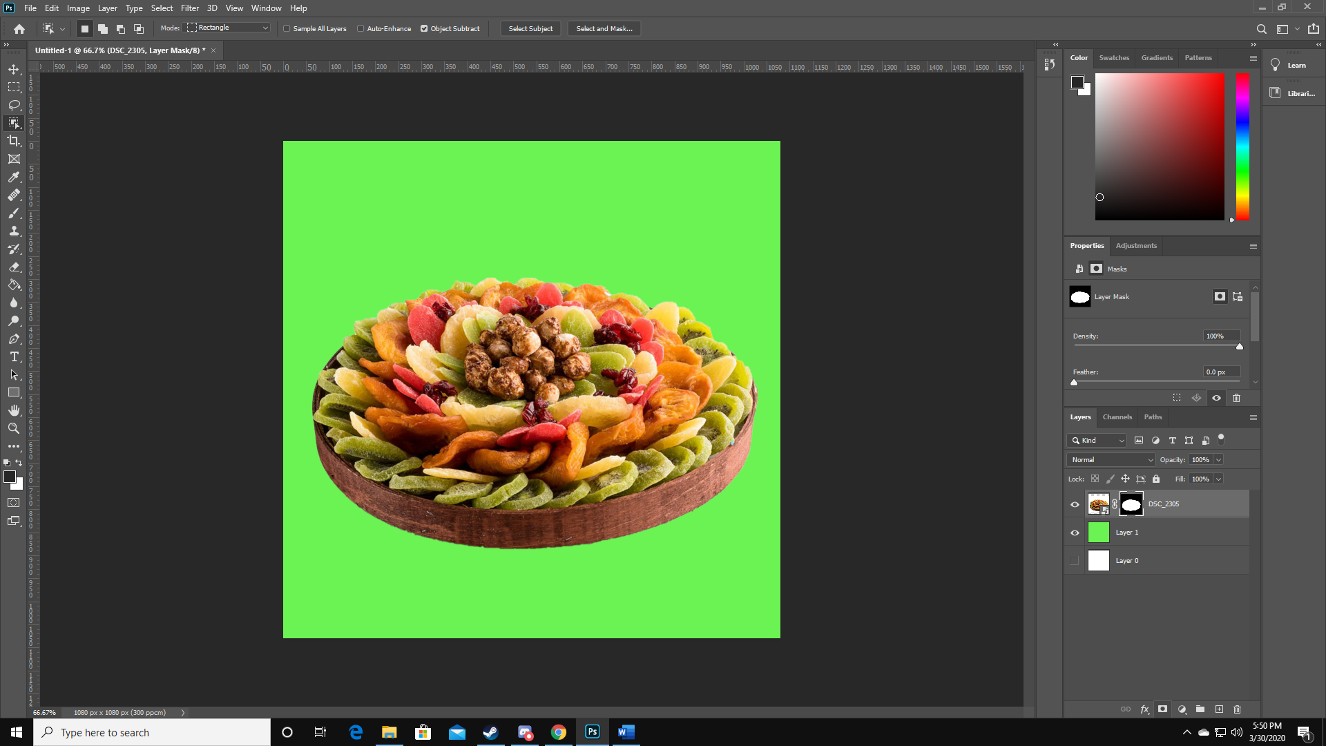Select the Clone Stamp tool
The image size is (1326, 746).
(14, 231)
